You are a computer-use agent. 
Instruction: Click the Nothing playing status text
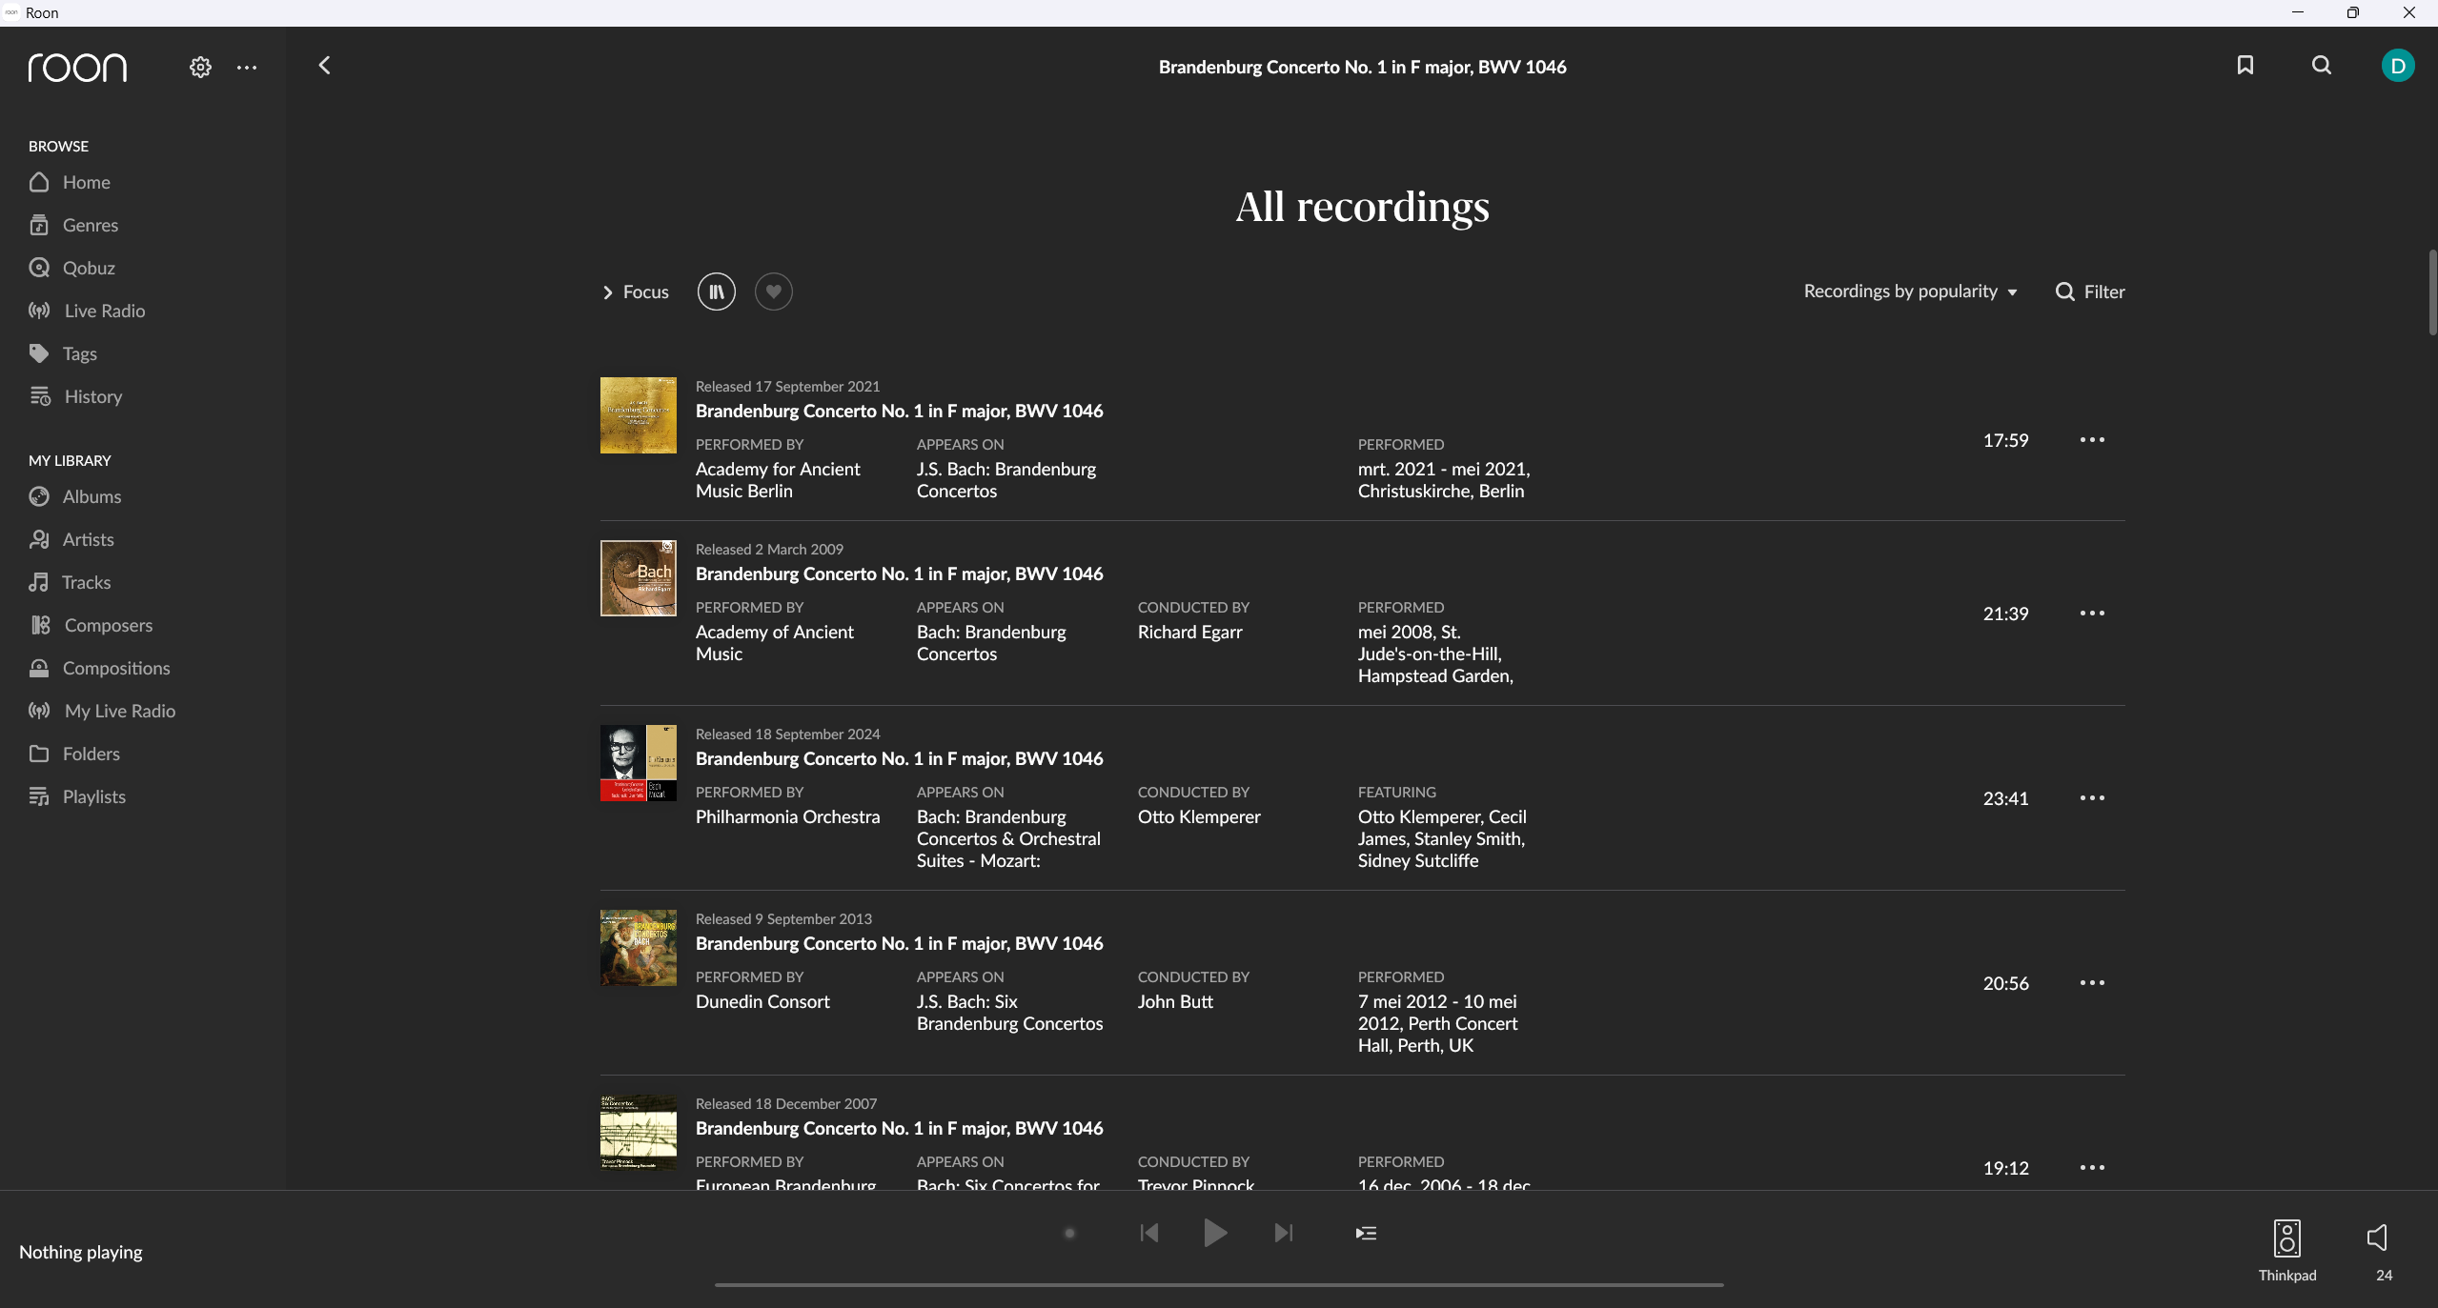tap(81, 1252)
